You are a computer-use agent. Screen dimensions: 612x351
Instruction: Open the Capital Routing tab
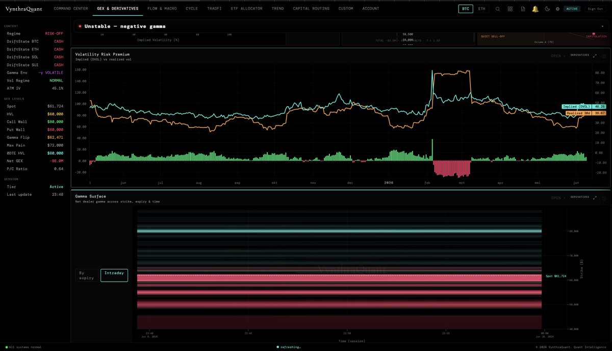click(311, 9)
